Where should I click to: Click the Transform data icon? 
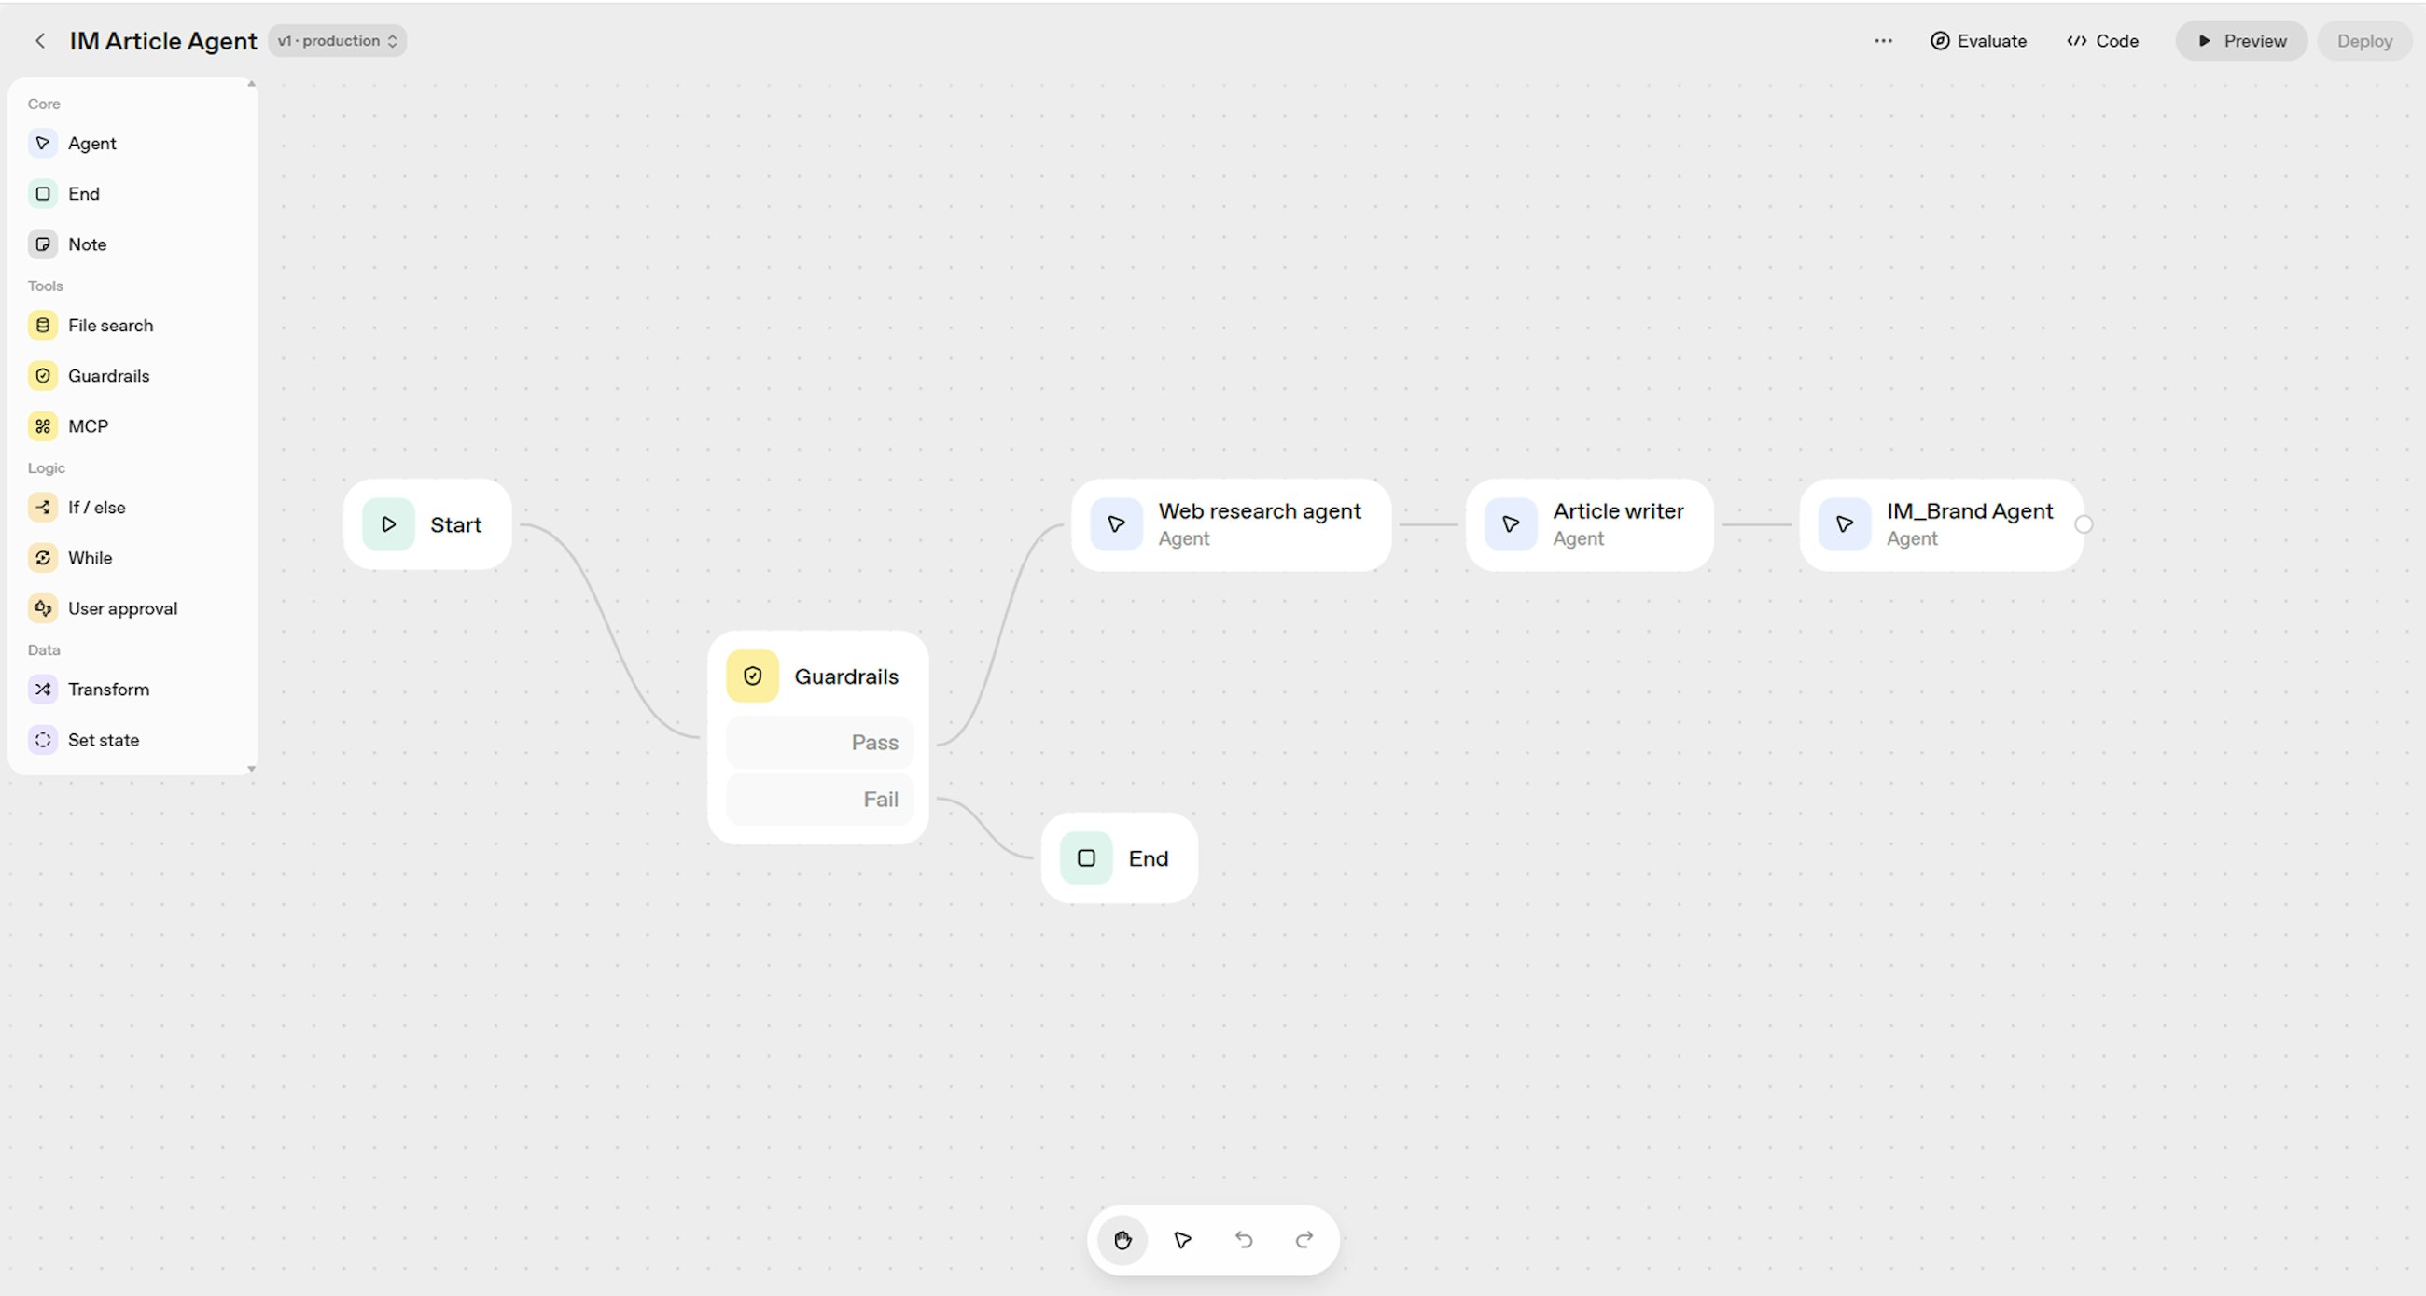[42, 690]
